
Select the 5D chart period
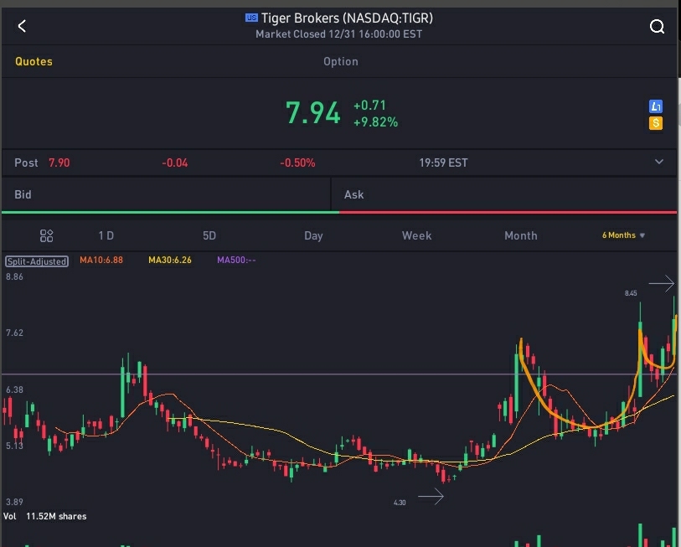(x=209, y=235)
